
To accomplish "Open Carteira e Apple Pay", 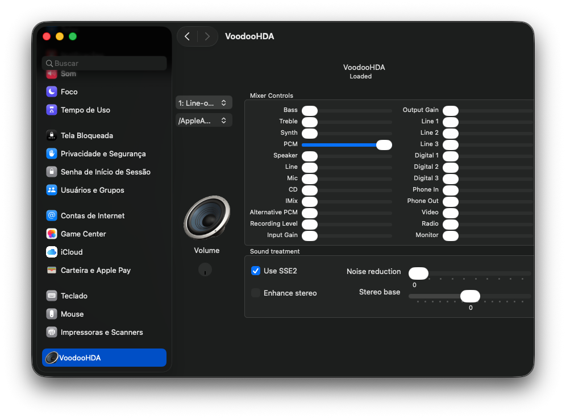I will tap(105, 270).
